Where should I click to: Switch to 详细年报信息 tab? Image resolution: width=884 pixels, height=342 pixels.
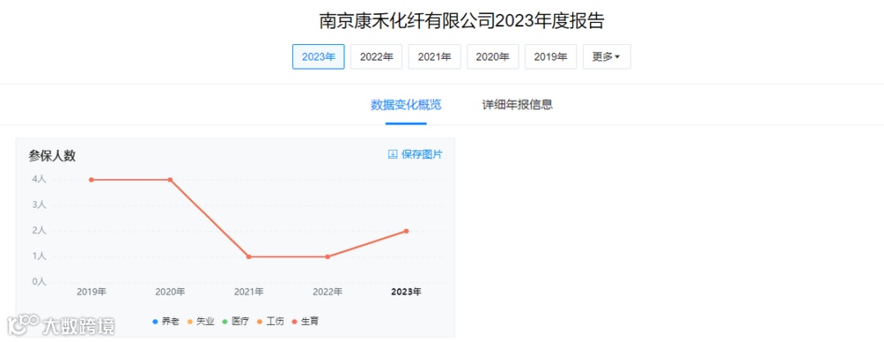pyautogui.click(x=517, y=105)
